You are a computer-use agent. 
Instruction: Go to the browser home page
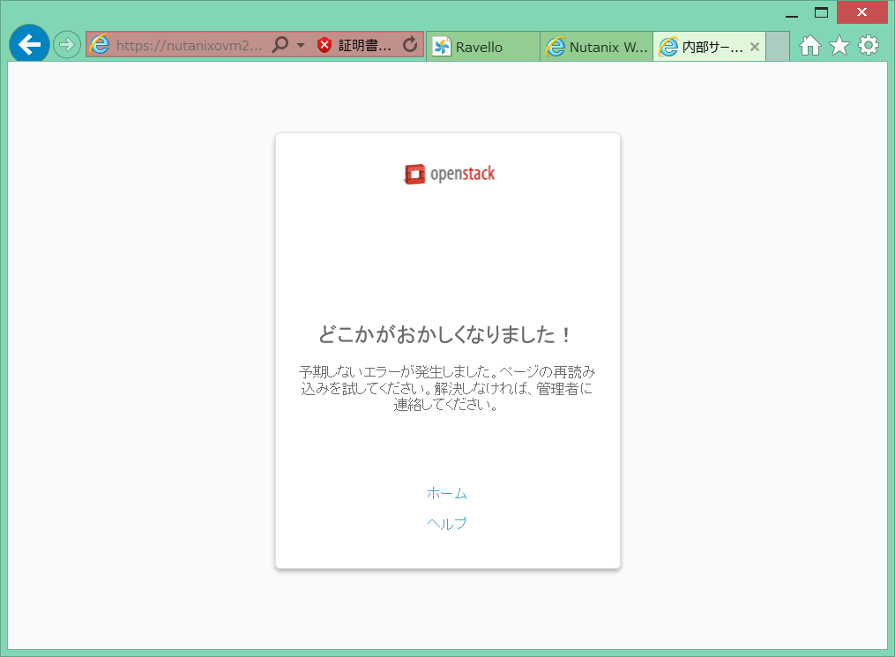tap(809, 45)
